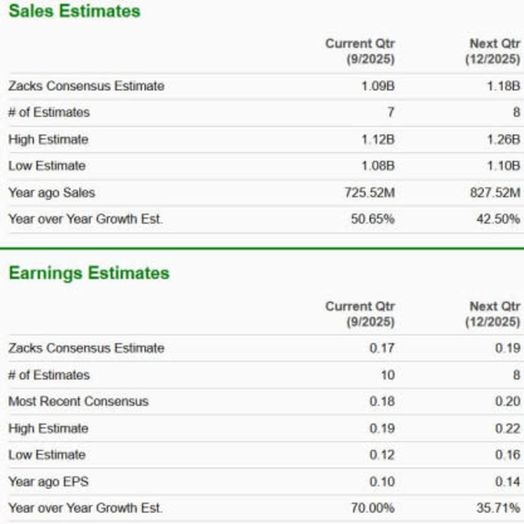Click the 725.52M year ago sales value
The height and width of the screenshot is (524, 524).
pos(370,193)
